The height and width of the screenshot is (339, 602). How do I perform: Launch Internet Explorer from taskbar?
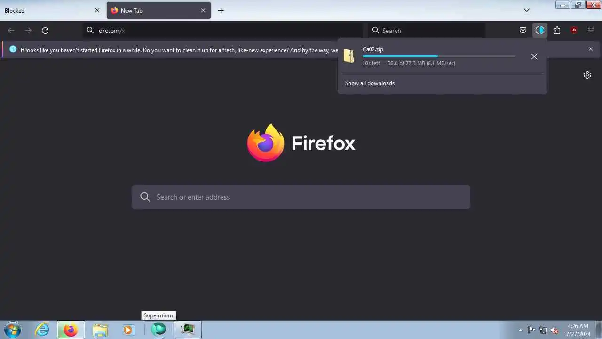42,330
